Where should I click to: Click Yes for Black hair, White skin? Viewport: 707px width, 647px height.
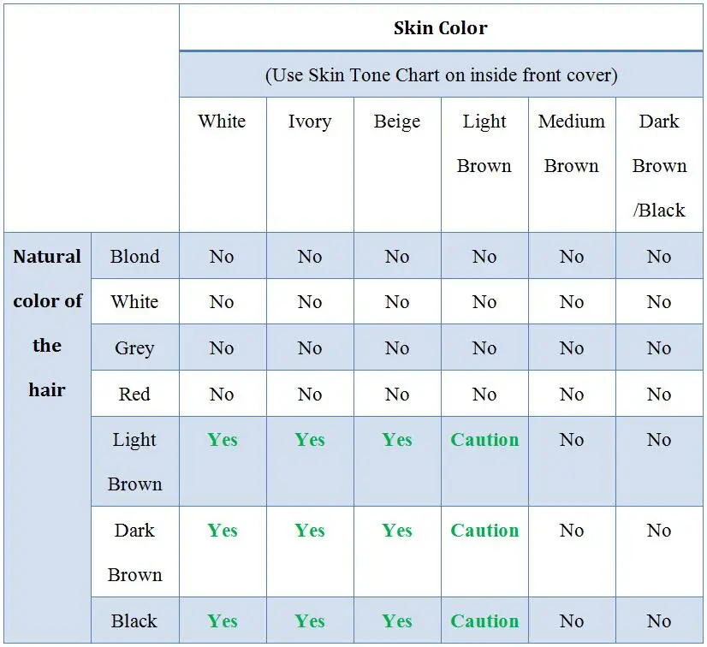223,620
